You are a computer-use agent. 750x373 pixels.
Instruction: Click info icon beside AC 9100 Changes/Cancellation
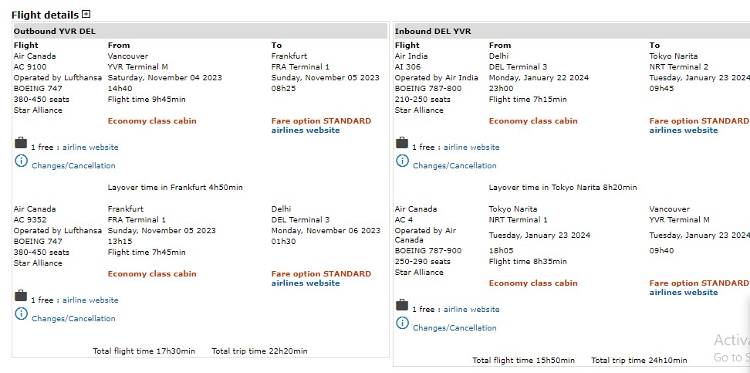pos(21,161)
